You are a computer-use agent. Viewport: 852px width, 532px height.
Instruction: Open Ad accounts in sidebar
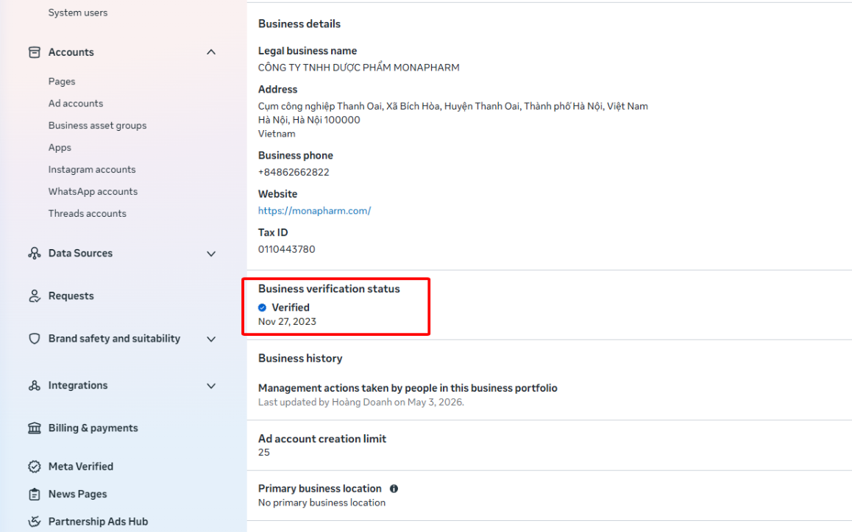point(76,103)
